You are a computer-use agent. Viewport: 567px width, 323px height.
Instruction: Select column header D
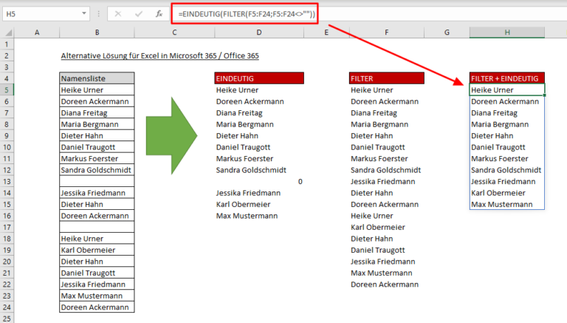click(x=258, y=32)
